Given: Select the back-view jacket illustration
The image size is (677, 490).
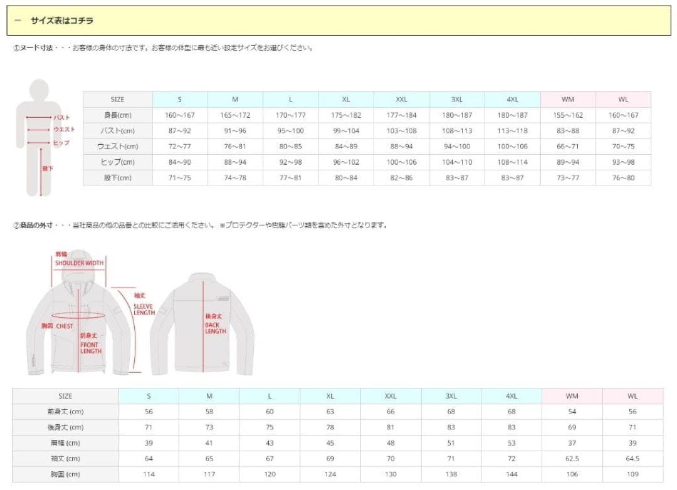Looking at the screenshot, I should pyautogui.click(x=202, y=326).
